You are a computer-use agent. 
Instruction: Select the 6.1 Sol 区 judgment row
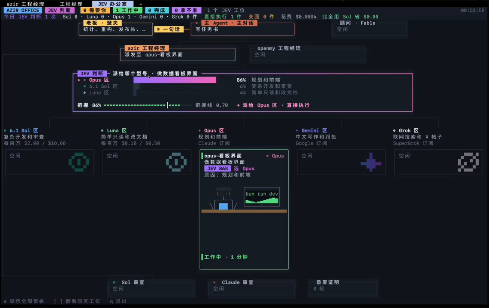[x=187, y=86]
